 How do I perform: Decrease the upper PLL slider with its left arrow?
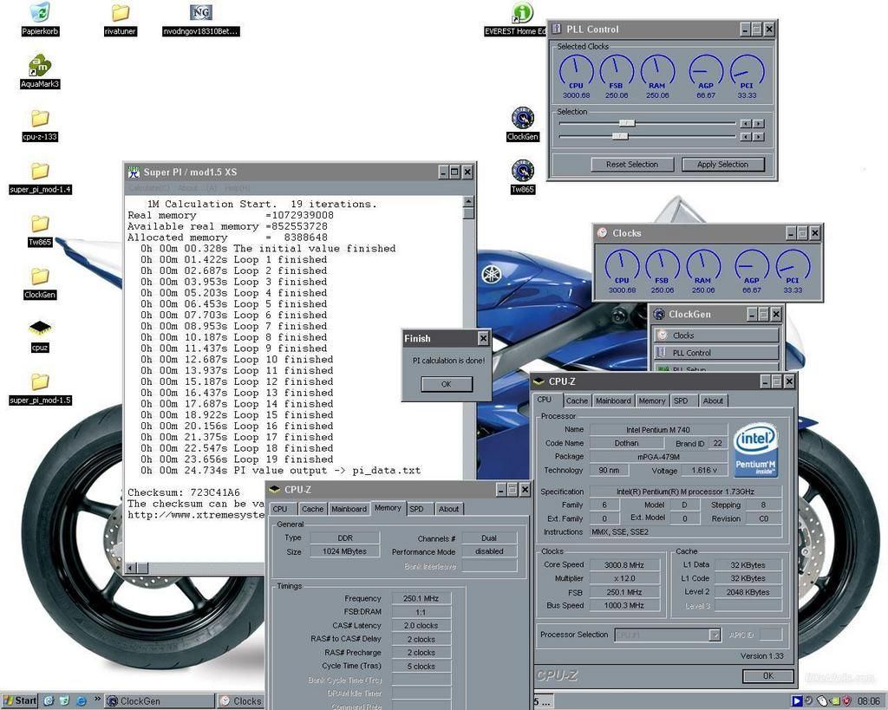746,123
